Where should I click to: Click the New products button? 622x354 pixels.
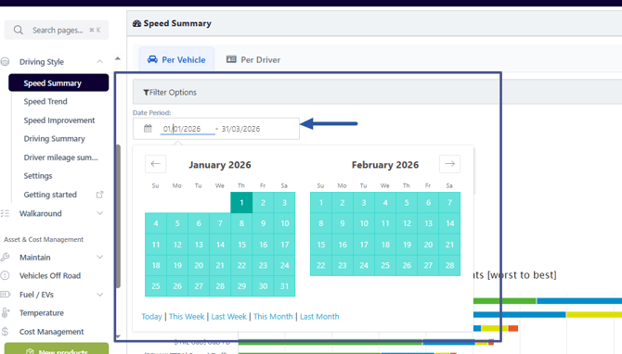[x=57, y=348]
